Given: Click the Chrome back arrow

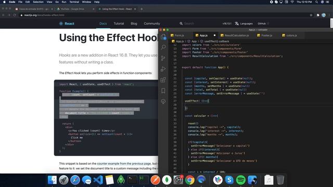Looking at the screenshot, I should tap(3, 15).
